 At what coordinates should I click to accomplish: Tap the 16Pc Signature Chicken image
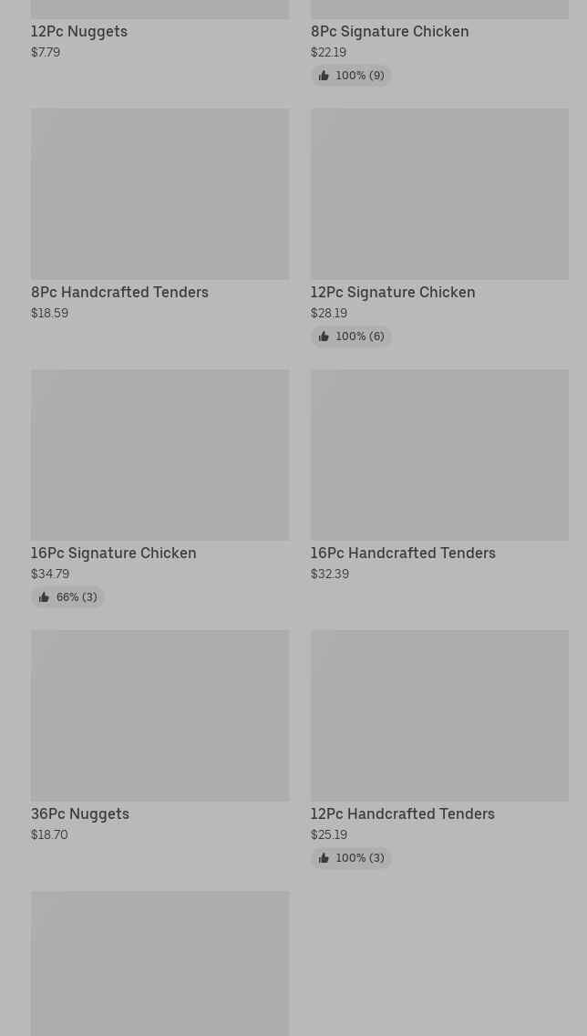[x=160, y=455]
